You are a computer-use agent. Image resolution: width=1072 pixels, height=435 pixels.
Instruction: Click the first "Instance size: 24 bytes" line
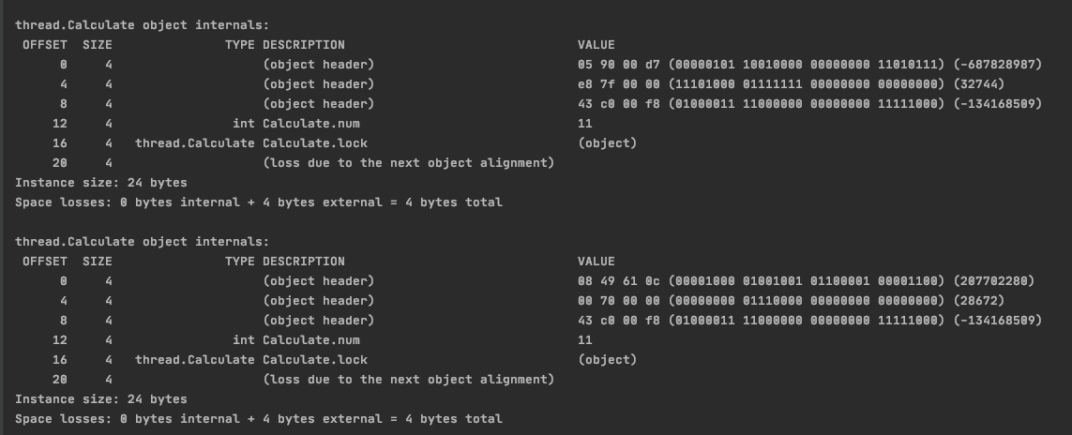(x=101, y=183)
